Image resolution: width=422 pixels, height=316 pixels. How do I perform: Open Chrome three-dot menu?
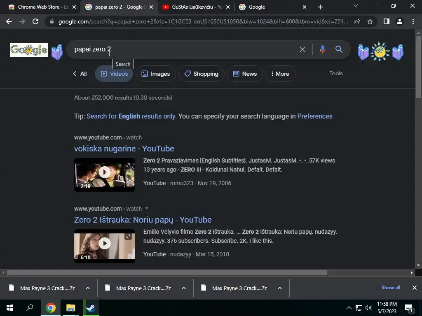pos(413,21)
